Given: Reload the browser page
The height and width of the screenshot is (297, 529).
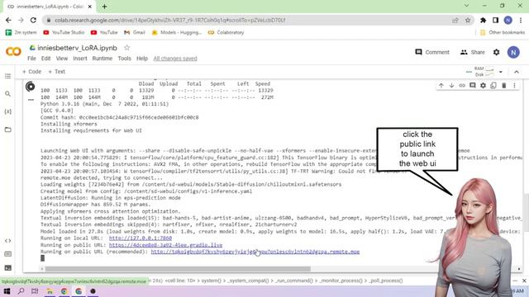Looking at the screenshot, I should 33,20.
